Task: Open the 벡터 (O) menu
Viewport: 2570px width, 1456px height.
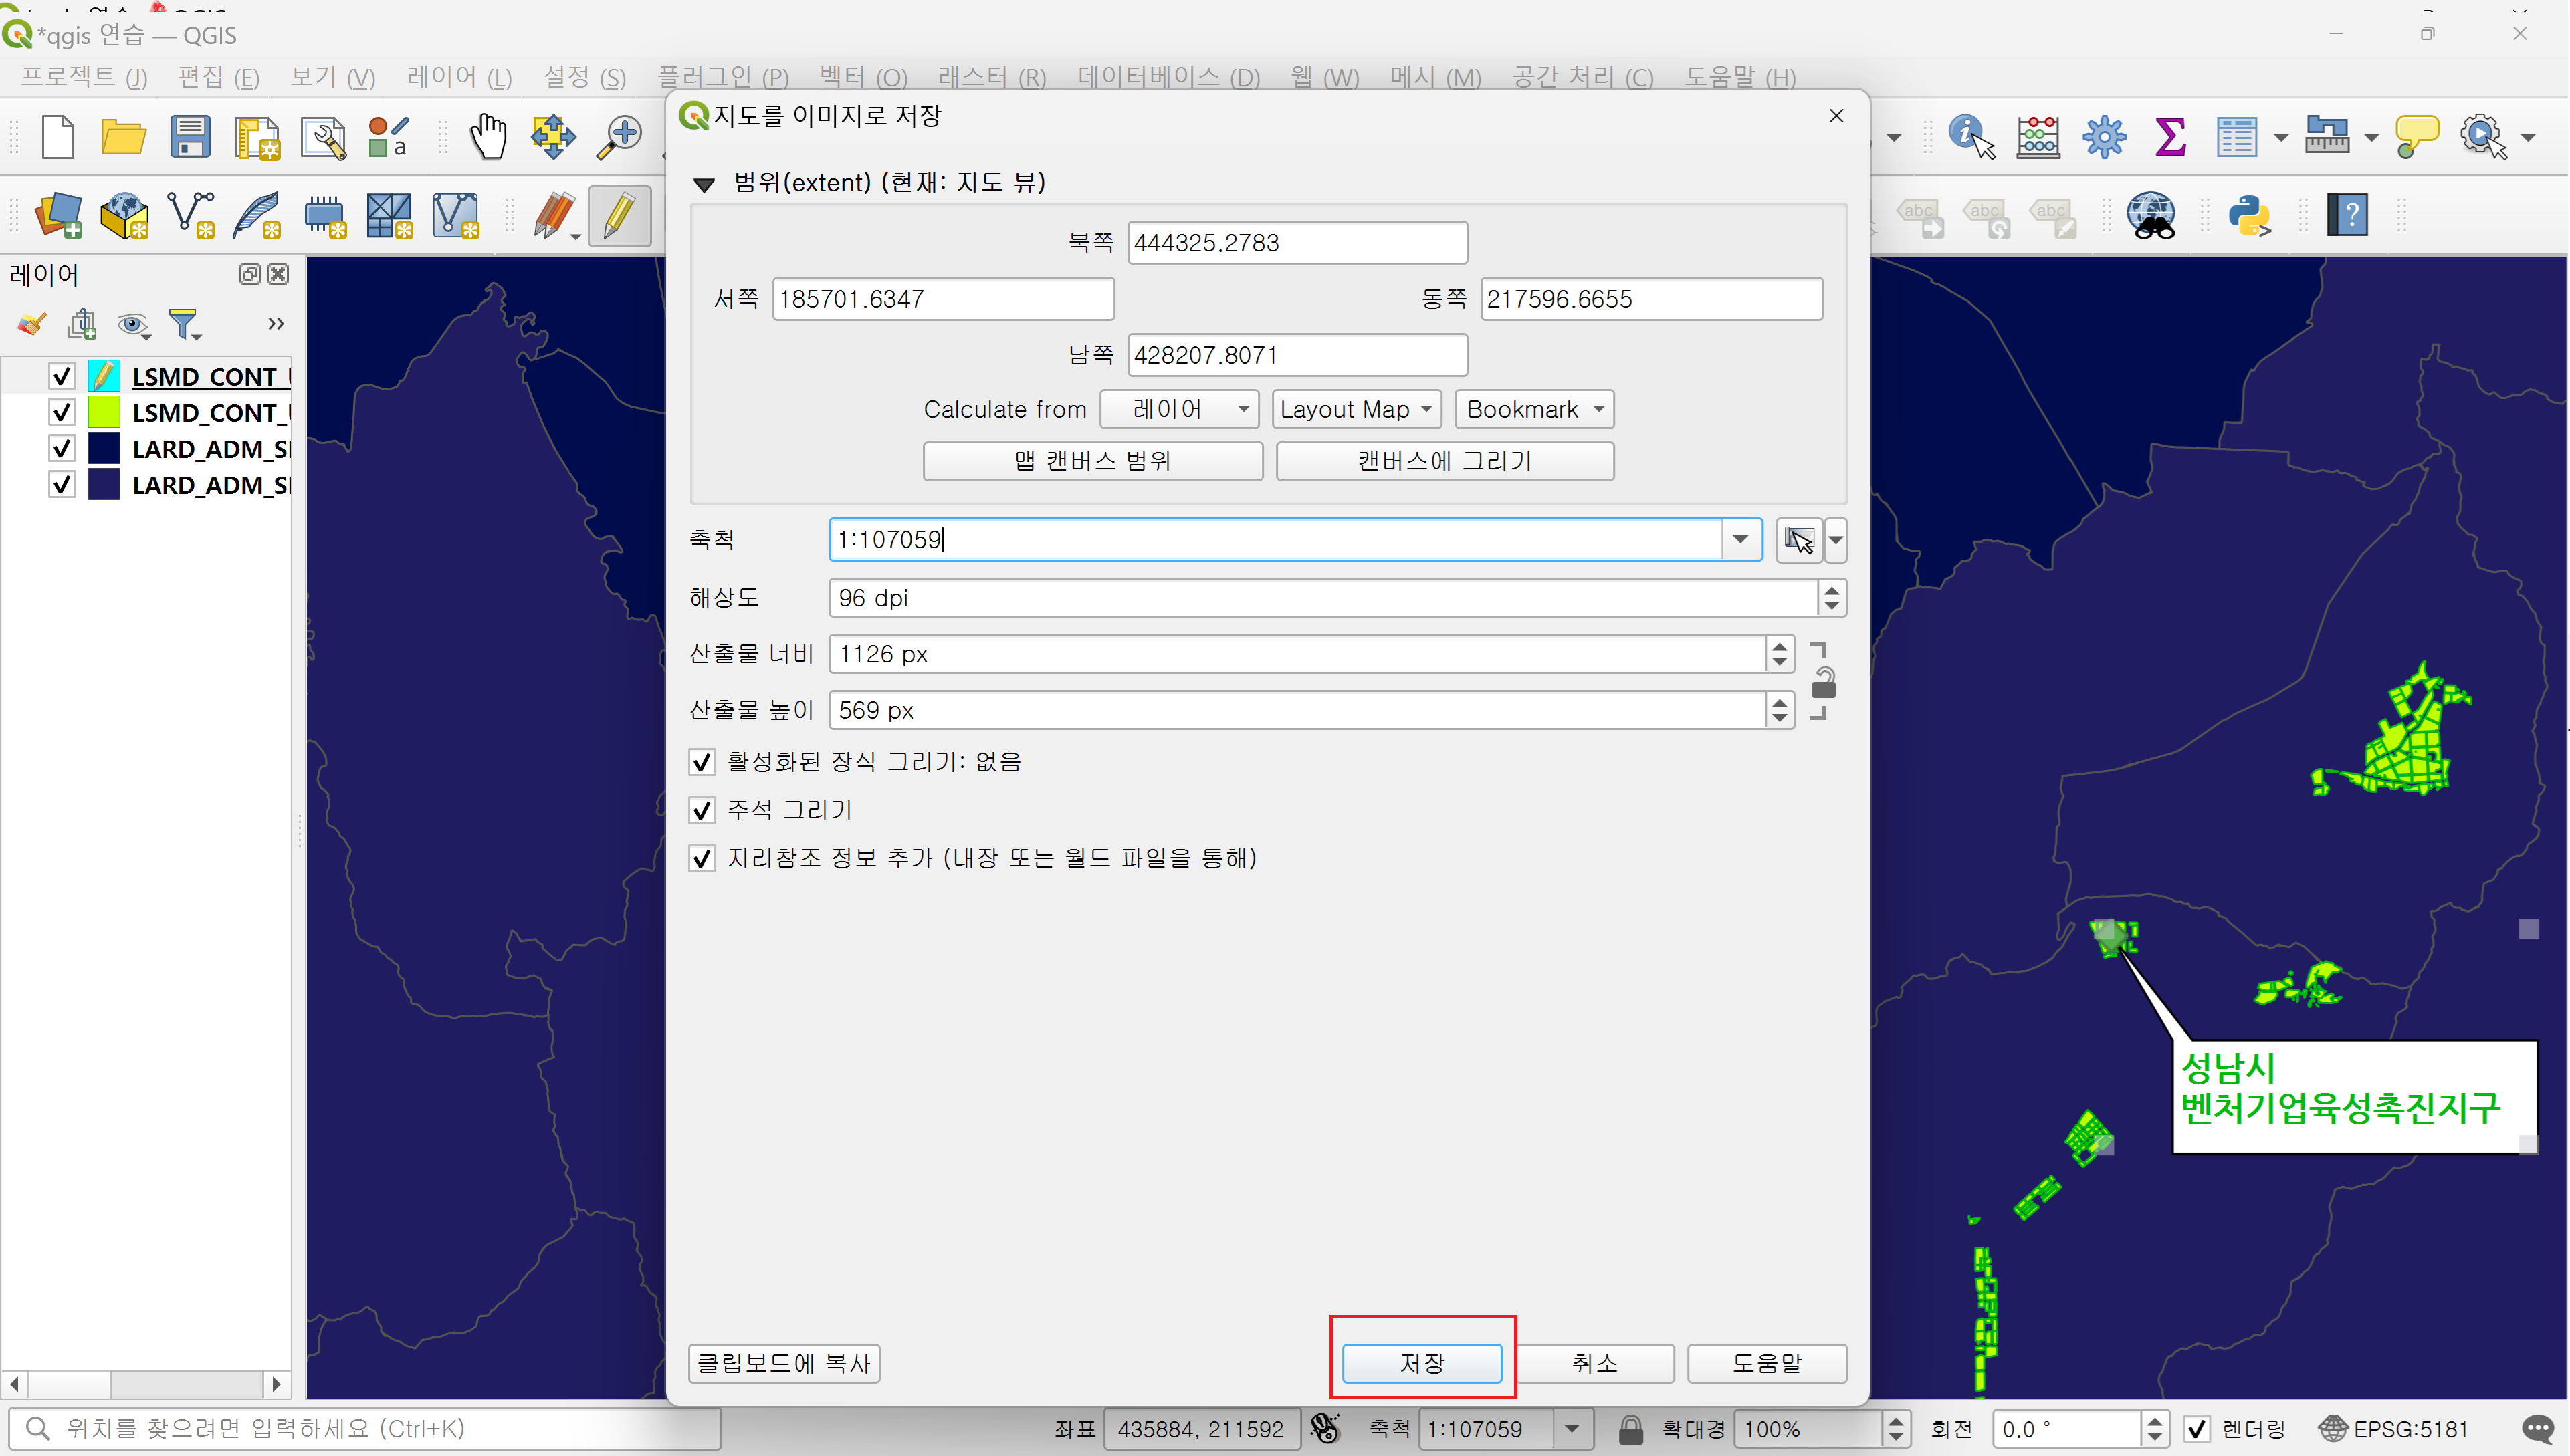Action: 862,77
